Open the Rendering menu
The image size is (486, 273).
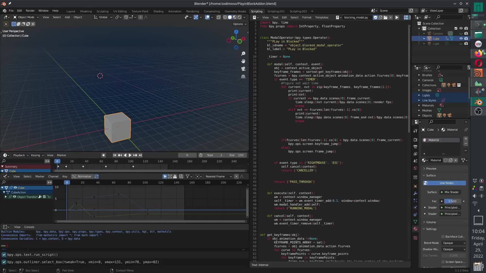tap(192, 11)
